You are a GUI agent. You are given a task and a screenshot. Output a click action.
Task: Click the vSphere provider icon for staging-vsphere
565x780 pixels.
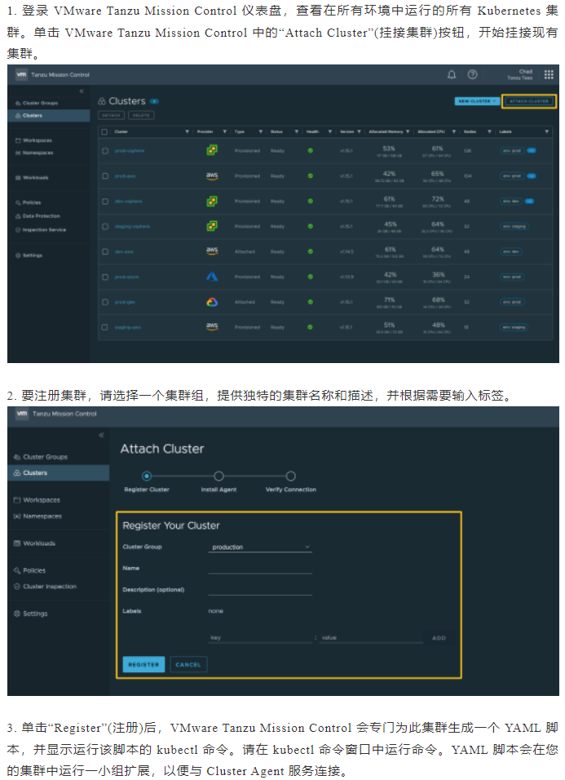click(212, 226)
